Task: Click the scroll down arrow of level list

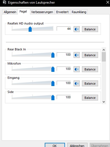Action: pos(104,102)
